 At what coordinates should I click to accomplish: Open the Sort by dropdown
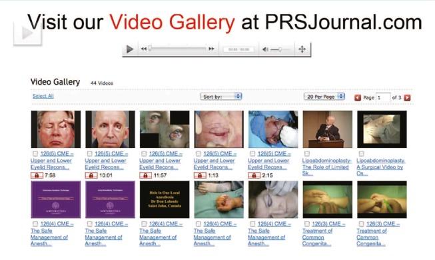click(x=220, y=97)
